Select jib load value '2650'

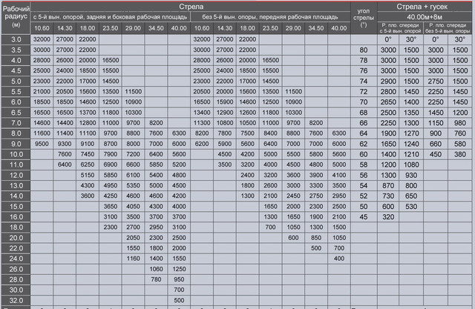388,102
